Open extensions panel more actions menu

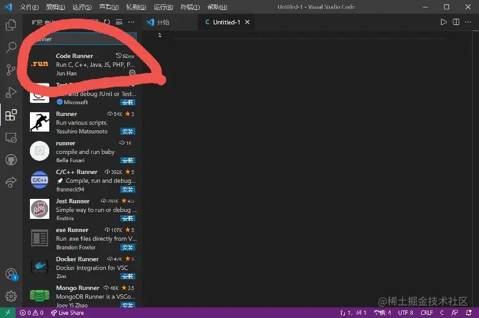coord(132,22)
